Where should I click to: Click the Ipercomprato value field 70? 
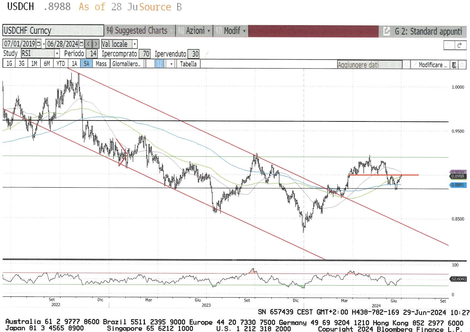coord(145,54)
